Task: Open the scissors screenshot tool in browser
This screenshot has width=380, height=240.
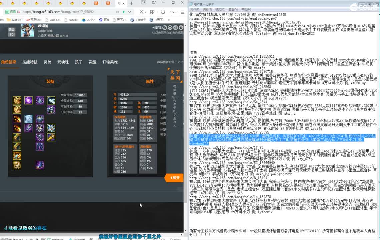Action: coord(141,12)
